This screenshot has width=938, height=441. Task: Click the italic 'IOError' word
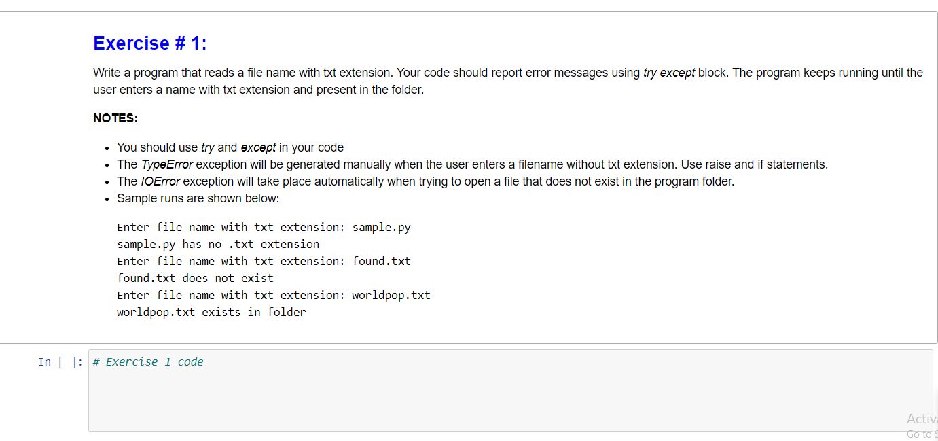coord(160,181)
